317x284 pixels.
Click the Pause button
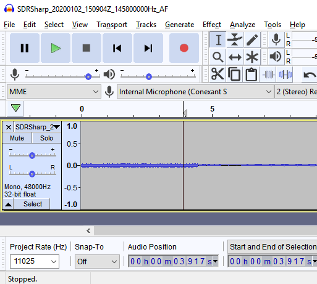click(x=25, y=48)
